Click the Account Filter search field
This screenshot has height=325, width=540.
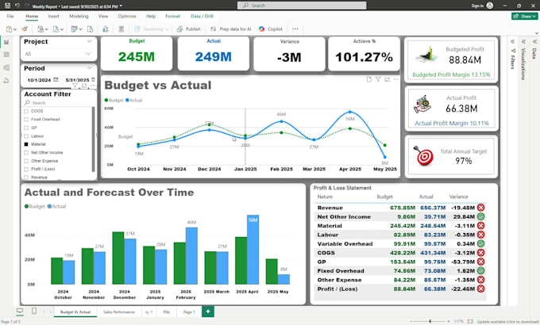(x=58, y=103)
